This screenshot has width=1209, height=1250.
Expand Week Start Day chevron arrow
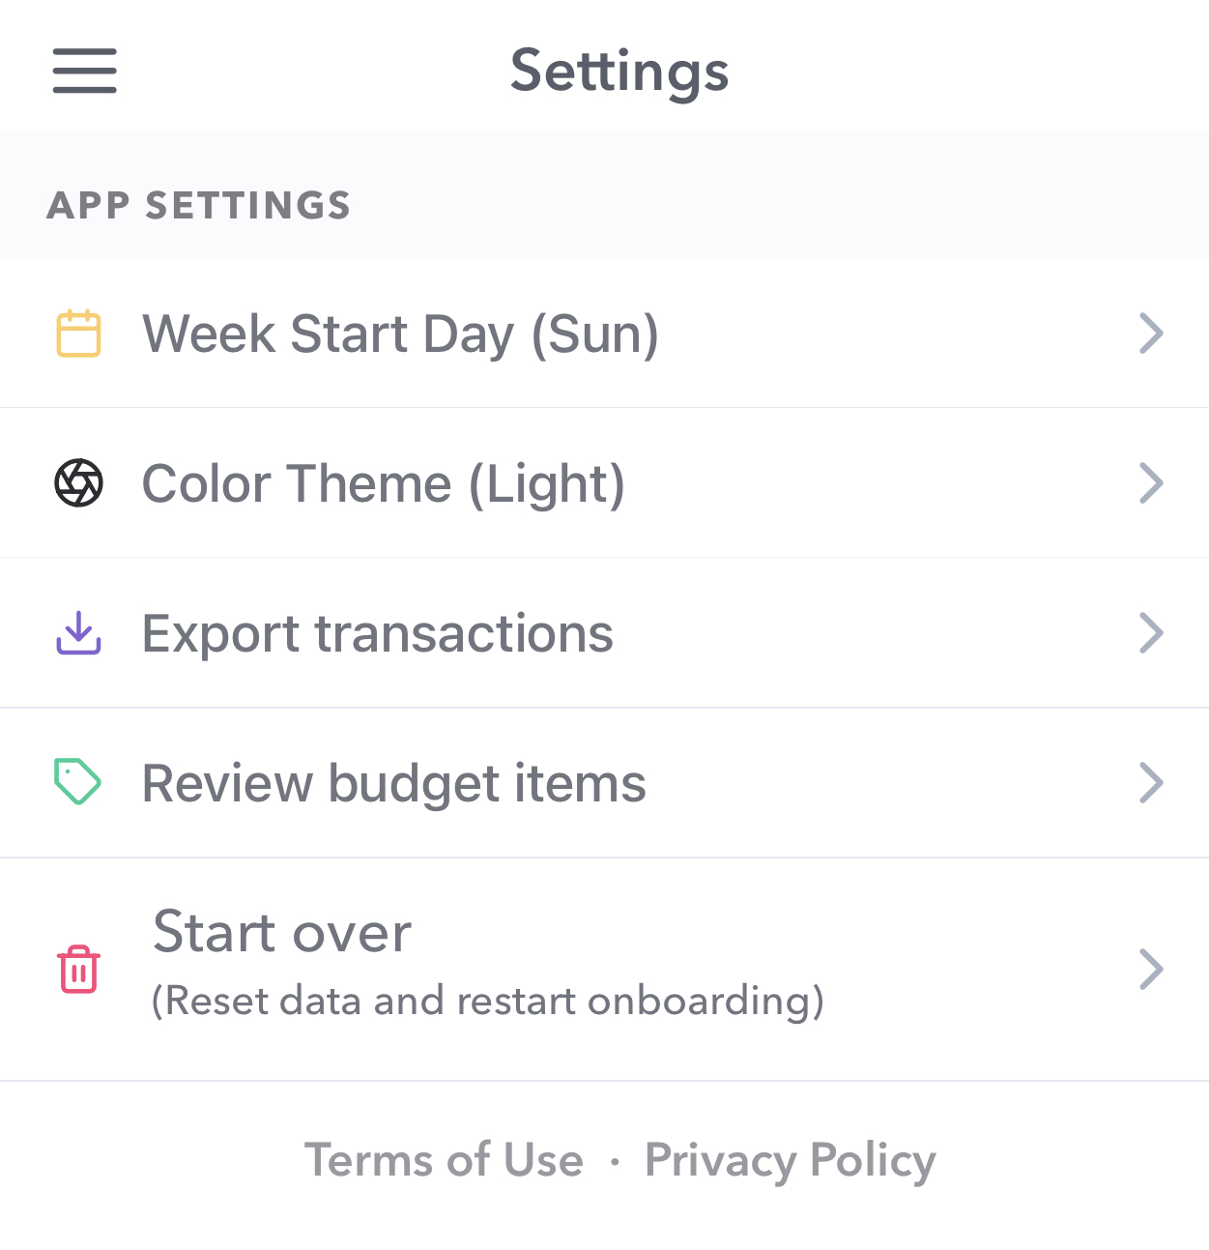1151,334
